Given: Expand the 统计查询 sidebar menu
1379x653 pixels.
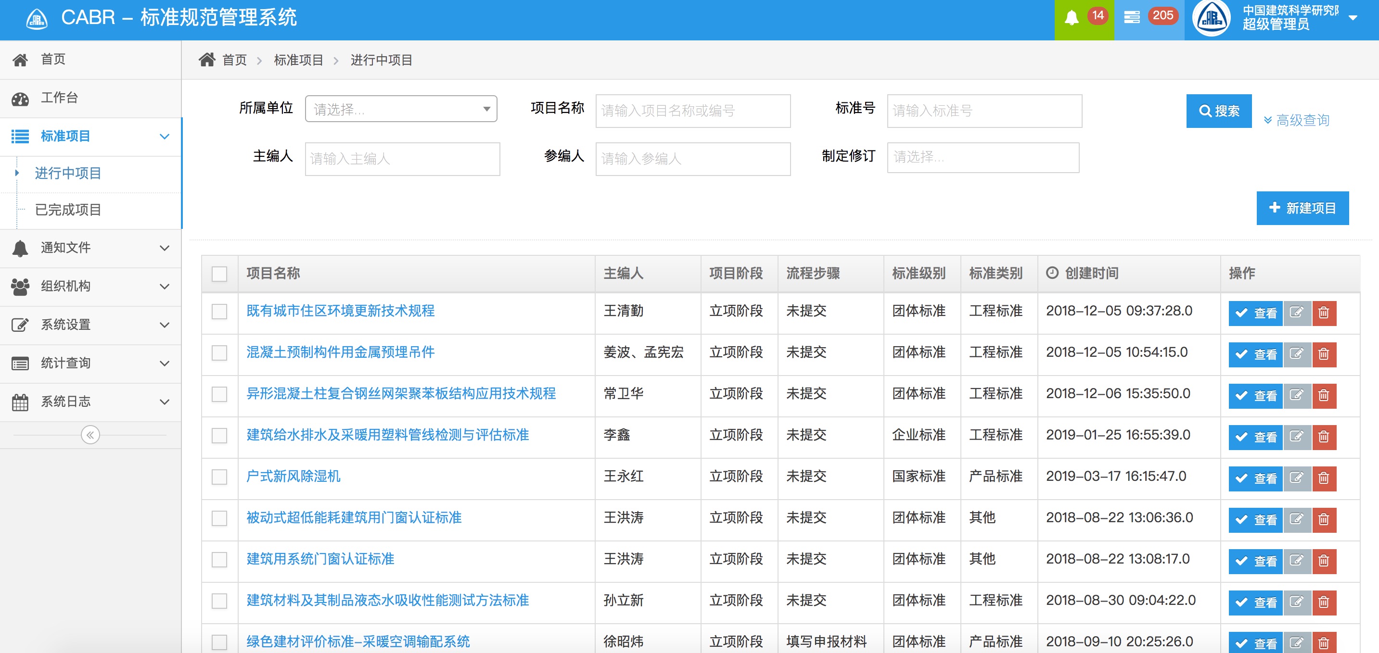Looking at the screenshot, I should [x=90, y=364].
